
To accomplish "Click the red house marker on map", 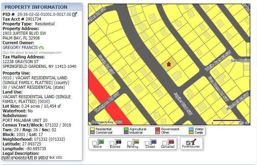I will click(169, 64).
